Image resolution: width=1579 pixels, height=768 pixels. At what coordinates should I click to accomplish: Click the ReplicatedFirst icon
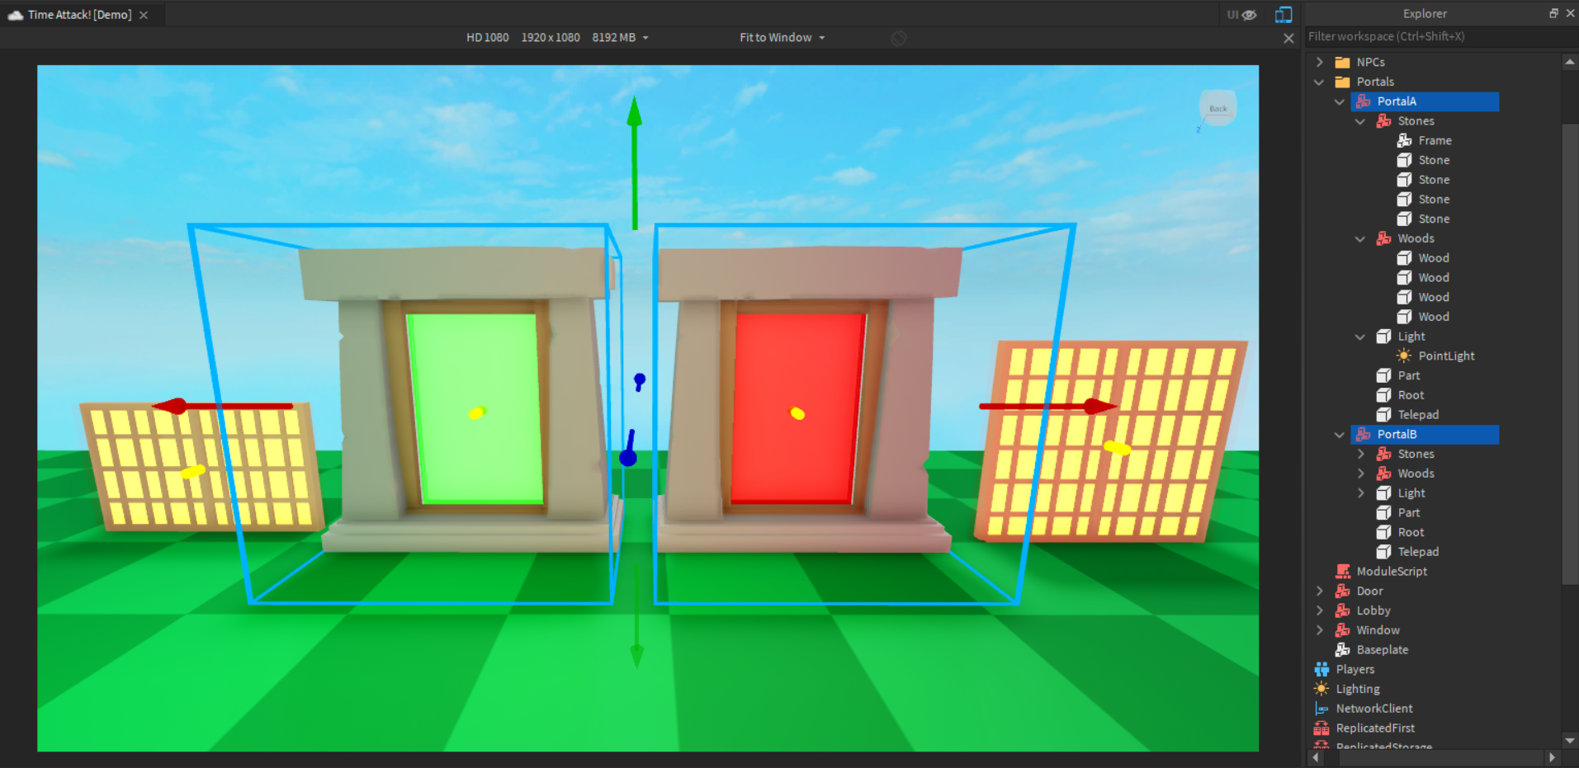(x=1321, y=728)
